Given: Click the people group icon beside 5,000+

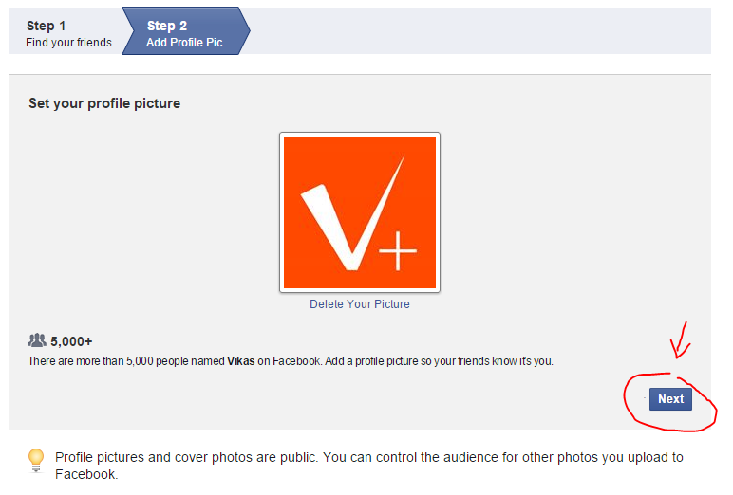Looking at the screenshot, I should 37,340.
